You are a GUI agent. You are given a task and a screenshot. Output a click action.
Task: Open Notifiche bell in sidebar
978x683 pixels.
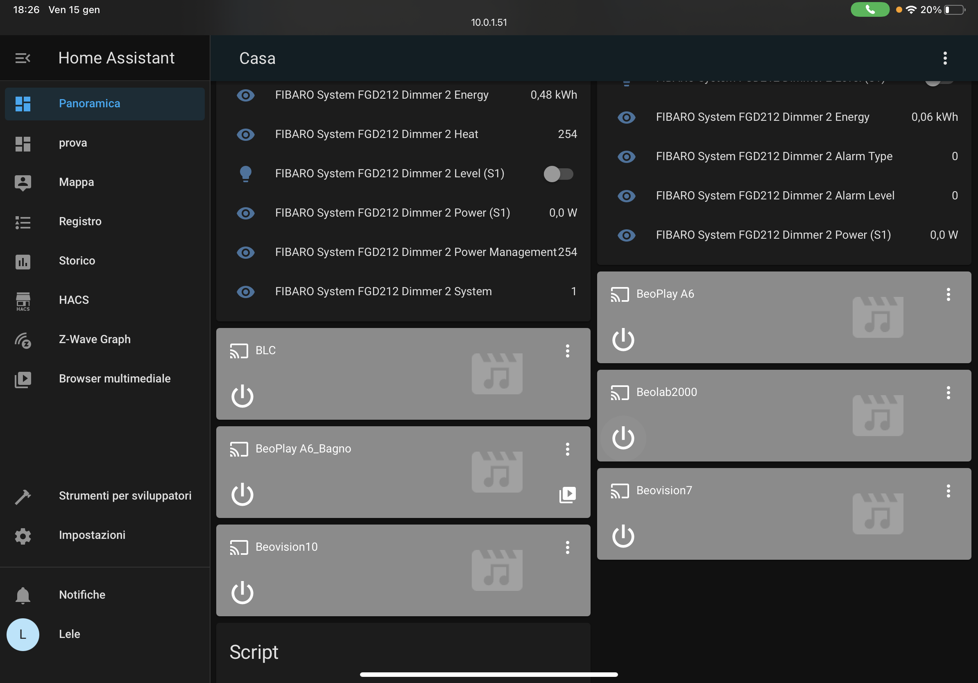pos(23,595)
